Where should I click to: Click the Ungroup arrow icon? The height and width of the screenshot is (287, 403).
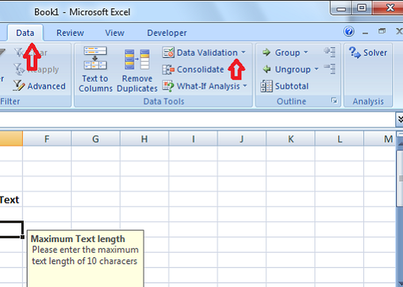(x=267, y=69)
